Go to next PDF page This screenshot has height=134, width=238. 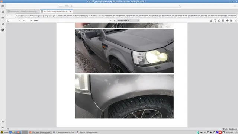point(24,20)
